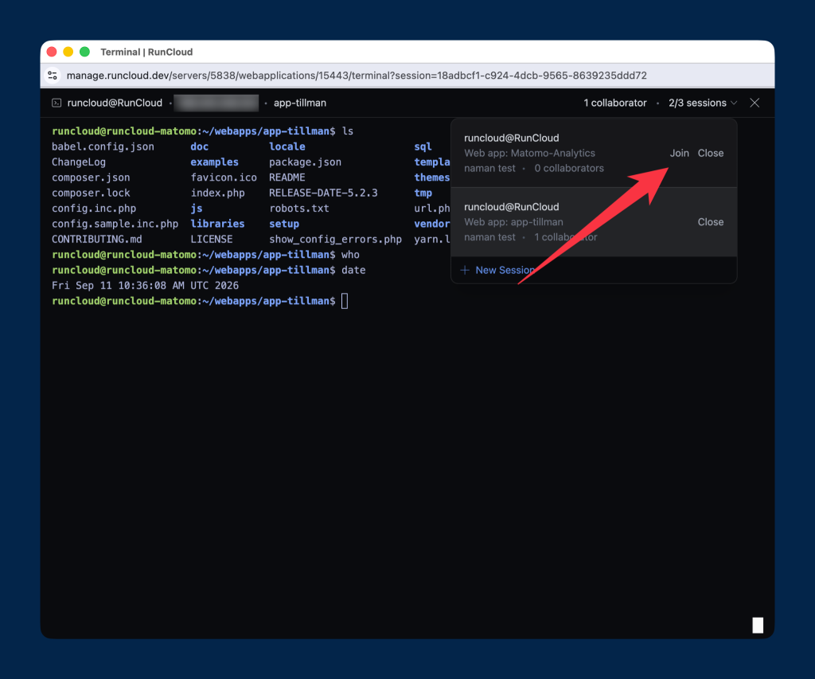Open site settings icon in address bar

[x=53, y=76]
